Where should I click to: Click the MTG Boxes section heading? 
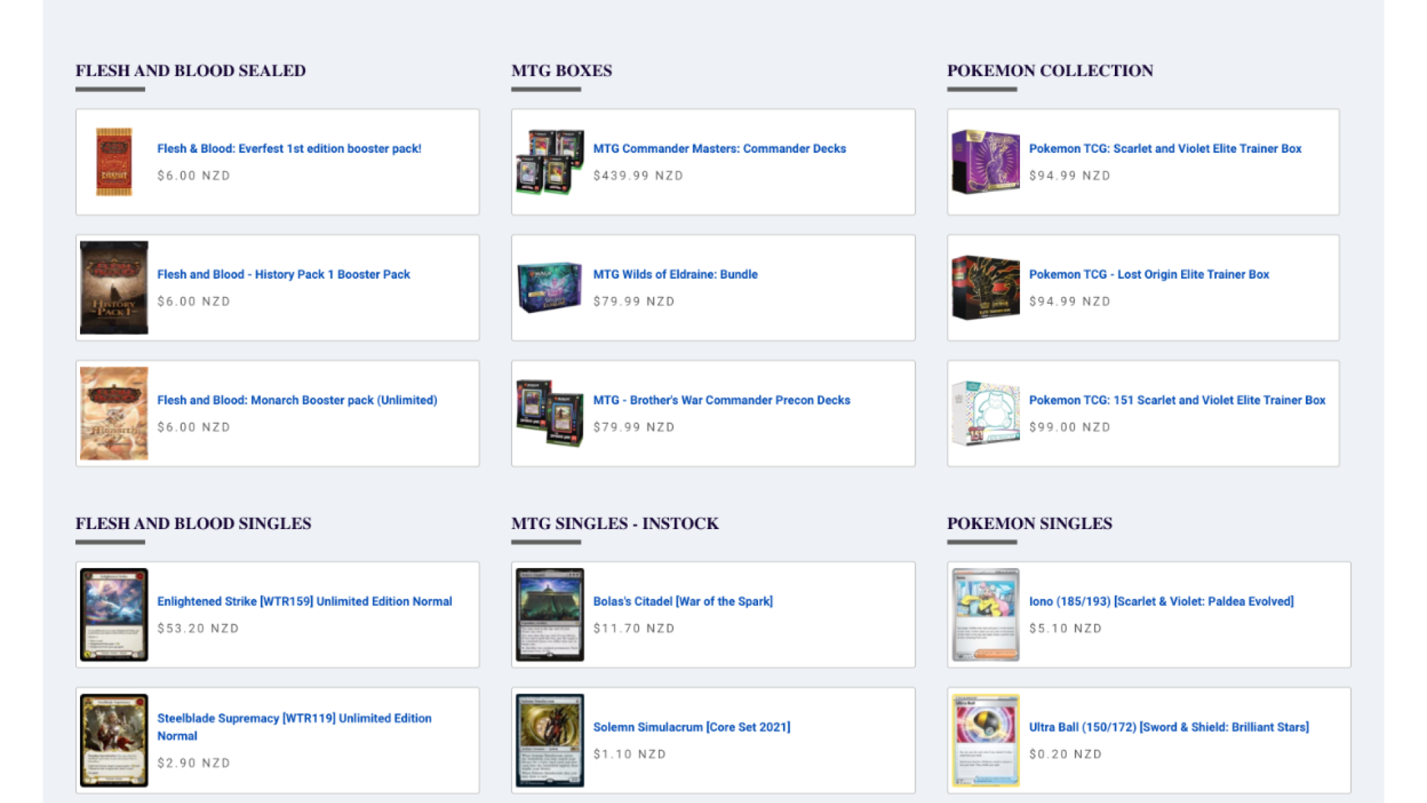click(562, 71)
